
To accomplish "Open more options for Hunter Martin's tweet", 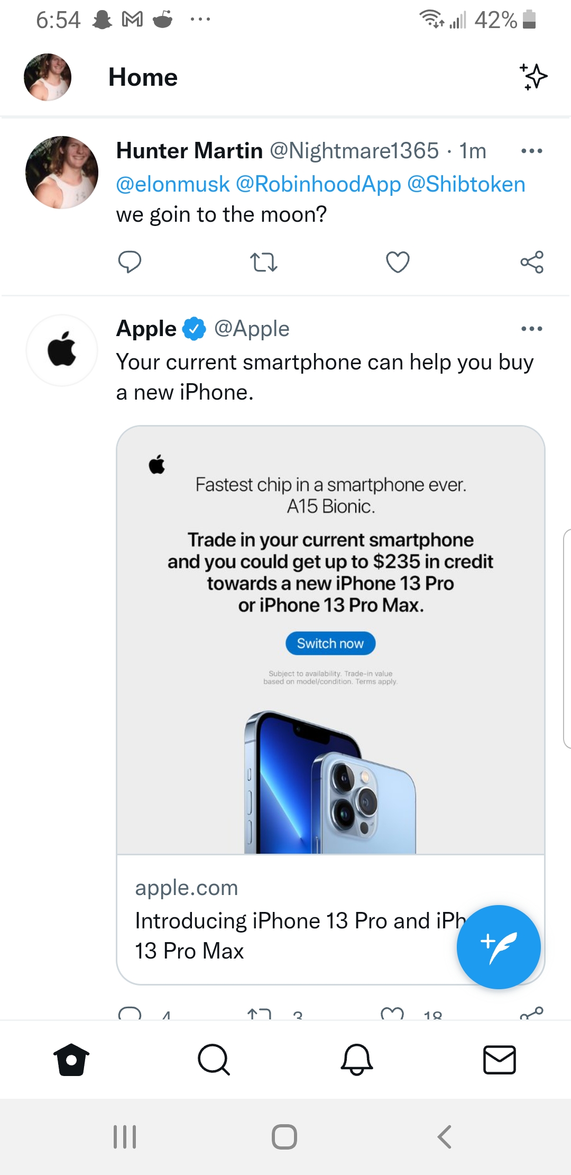I will click(x=531, y=151).
